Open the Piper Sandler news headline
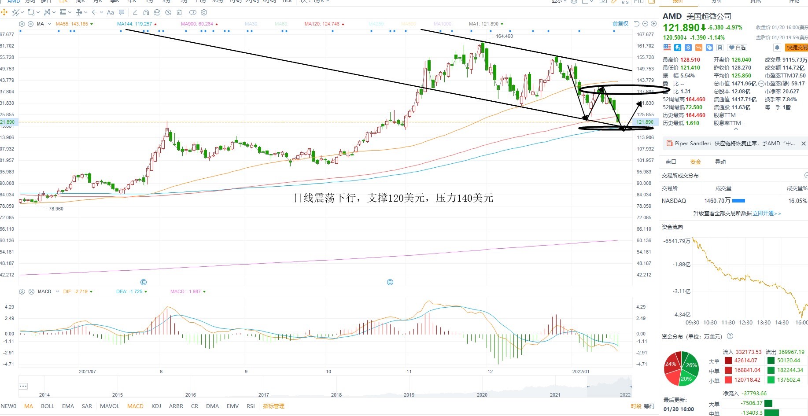 (735, 144)
